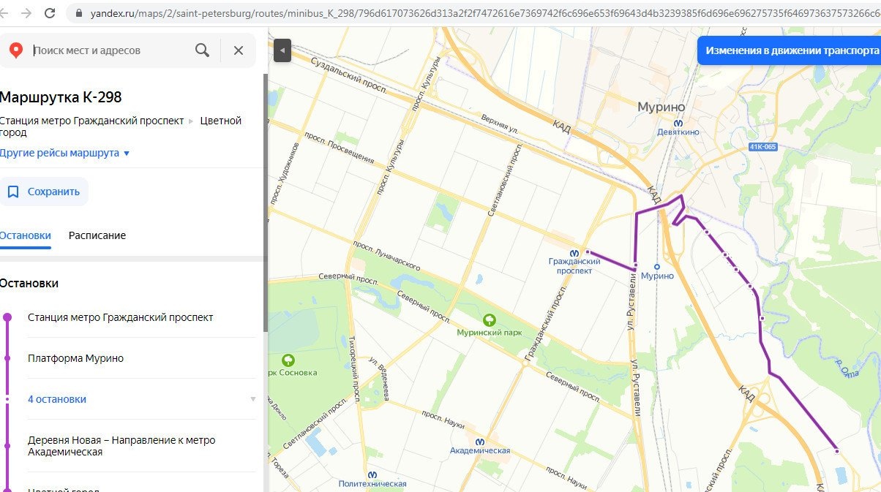The width and height of the screenshot is (881, 492).
Task: Click the final route stop marker near Цветной город
Action: 836,451
